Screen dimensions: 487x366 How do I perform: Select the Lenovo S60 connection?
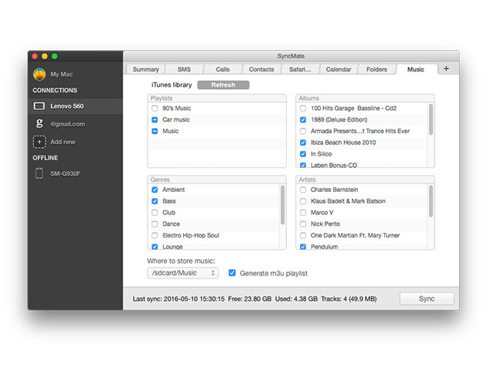pos(76,106)
